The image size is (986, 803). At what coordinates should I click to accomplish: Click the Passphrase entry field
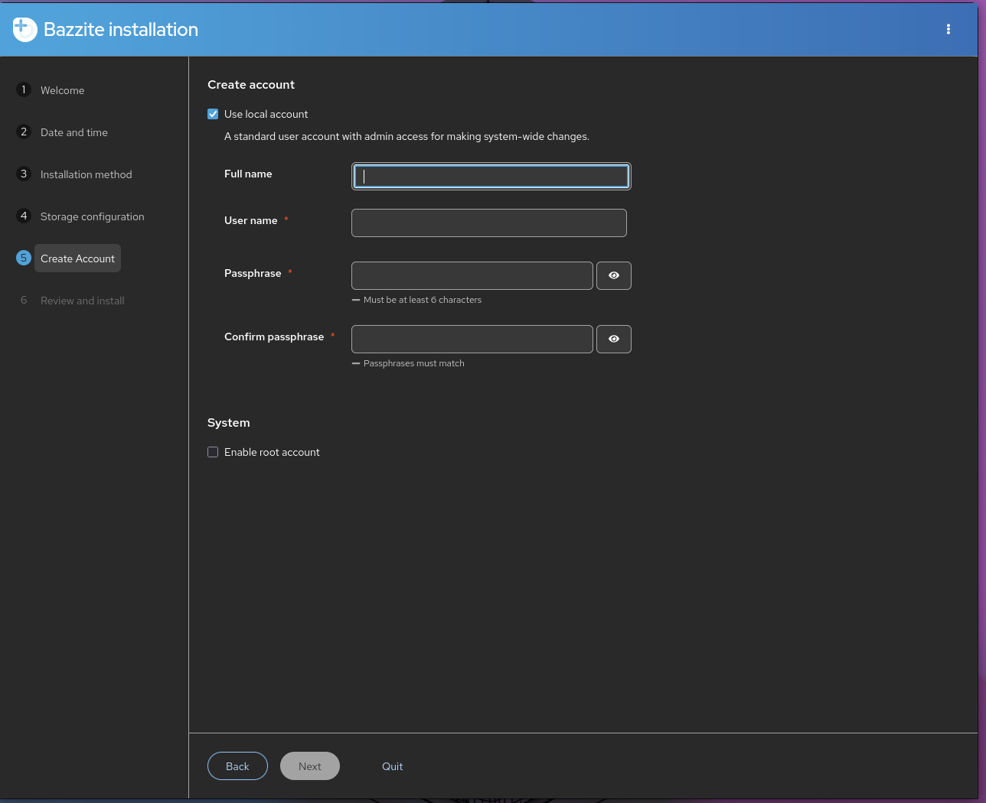pos(472,275)
